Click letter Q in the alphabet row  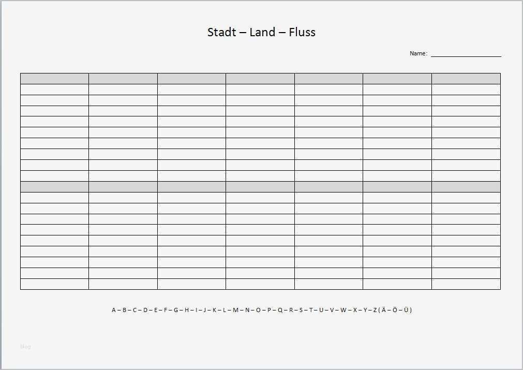coord(280,310)
